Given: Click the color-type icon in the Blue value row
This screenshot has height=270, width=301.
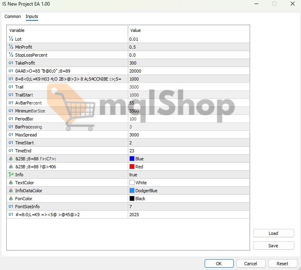Looking at the screenshot, I should tap(11, 159).
